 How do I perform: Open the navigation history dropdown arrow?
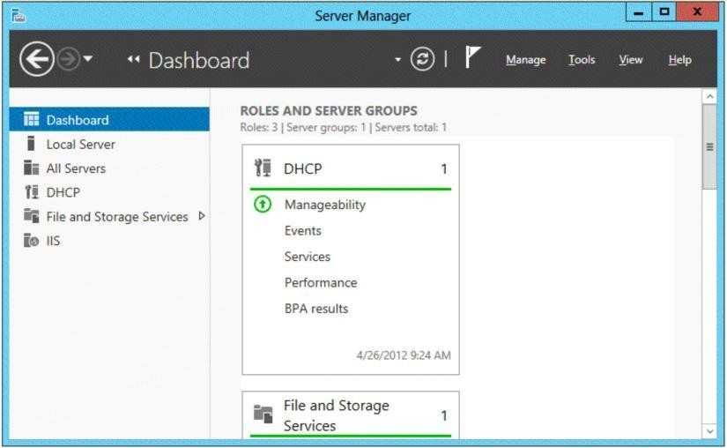88,59
